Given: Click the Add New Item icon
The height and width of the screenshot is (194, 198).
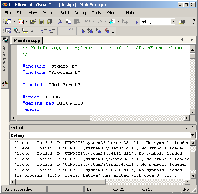Looking at the screenshot, I should [x=21, y=21].
